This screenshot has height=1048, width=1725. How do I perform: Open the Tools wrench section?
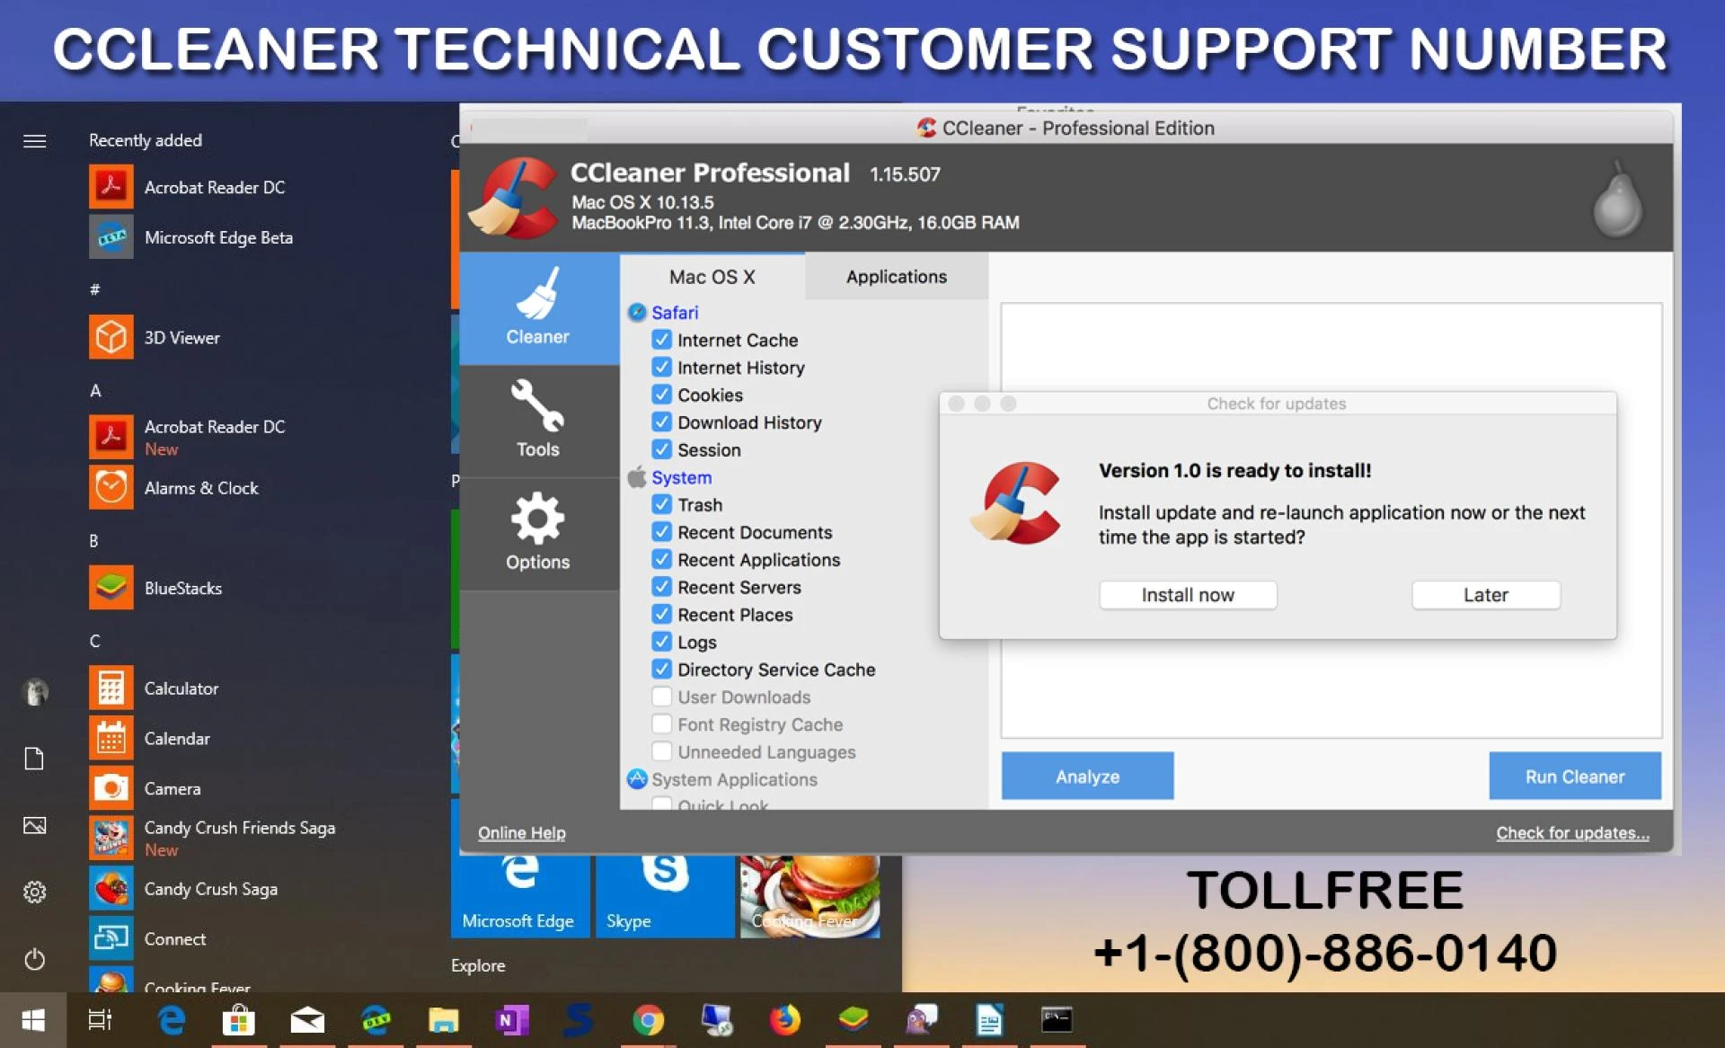point(537,421)
